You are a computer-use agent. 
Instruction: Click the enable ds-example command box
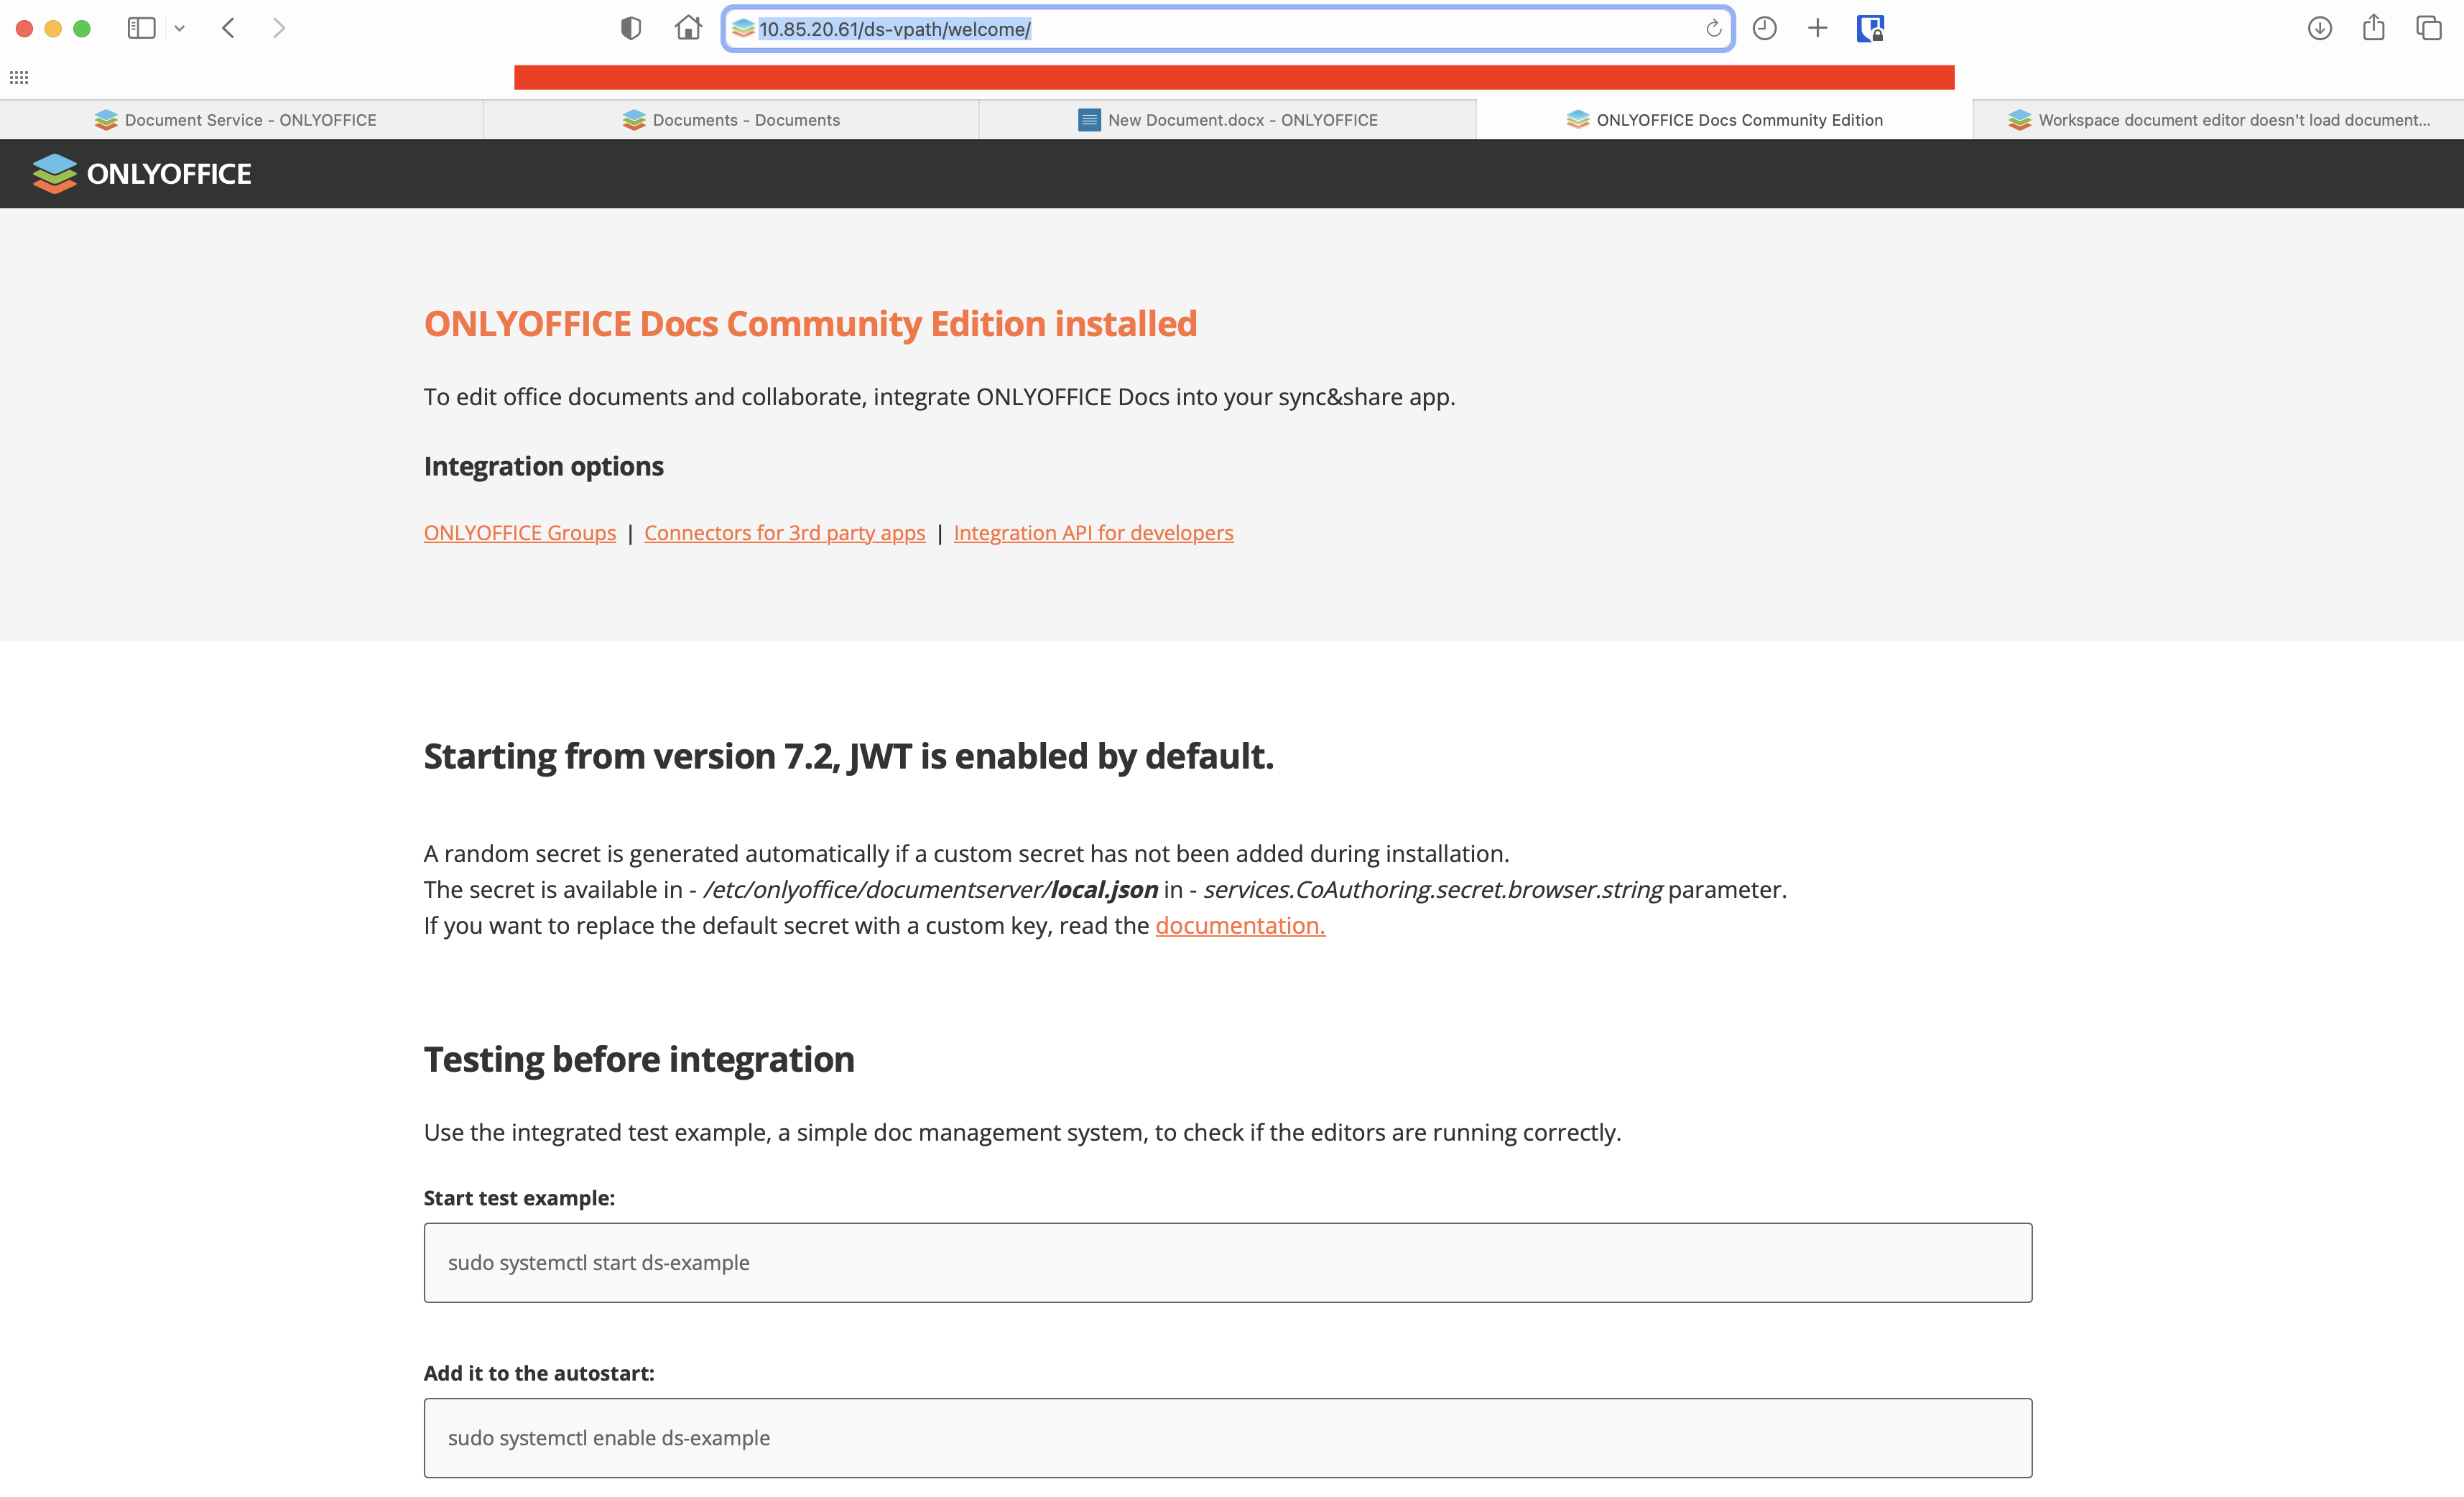(1228, 1438)
